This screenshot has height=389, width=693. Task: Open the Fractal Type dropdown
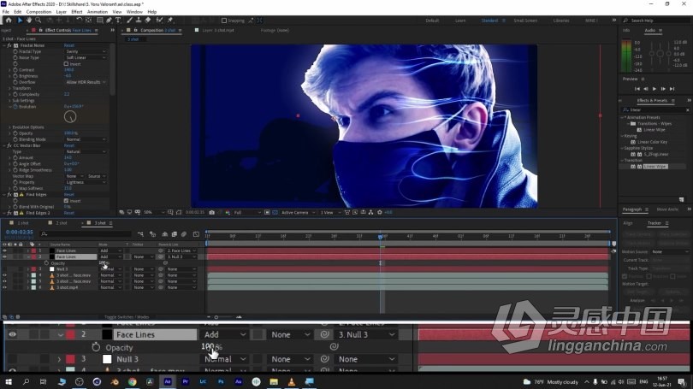click(86, 51)
